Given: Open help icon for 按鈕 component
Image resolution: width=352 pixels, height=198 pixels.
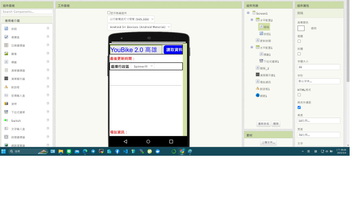Looking at the screenshot, I should (x=48, y=28).
